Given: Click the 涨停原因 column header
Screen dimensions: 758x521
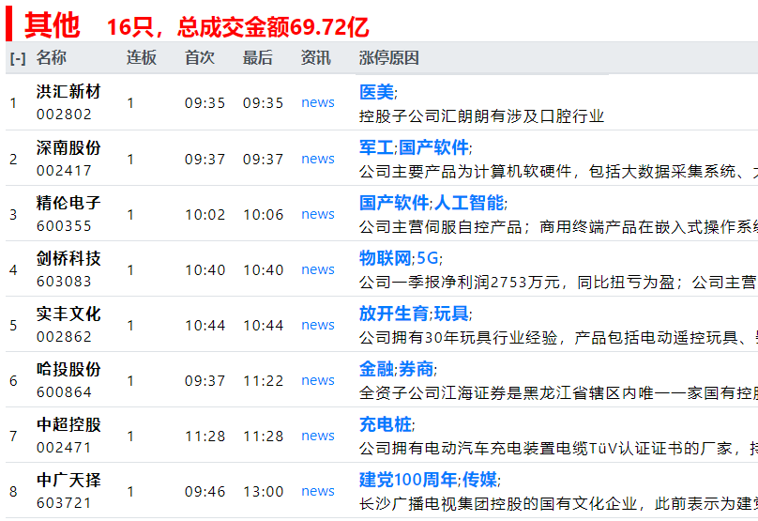Looking at the screenshot, I should pyautogui.click(x=389, y=57).
